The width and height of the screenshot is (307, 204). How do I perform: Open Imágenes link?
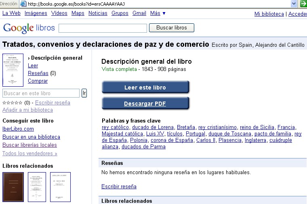pos(36,13)
